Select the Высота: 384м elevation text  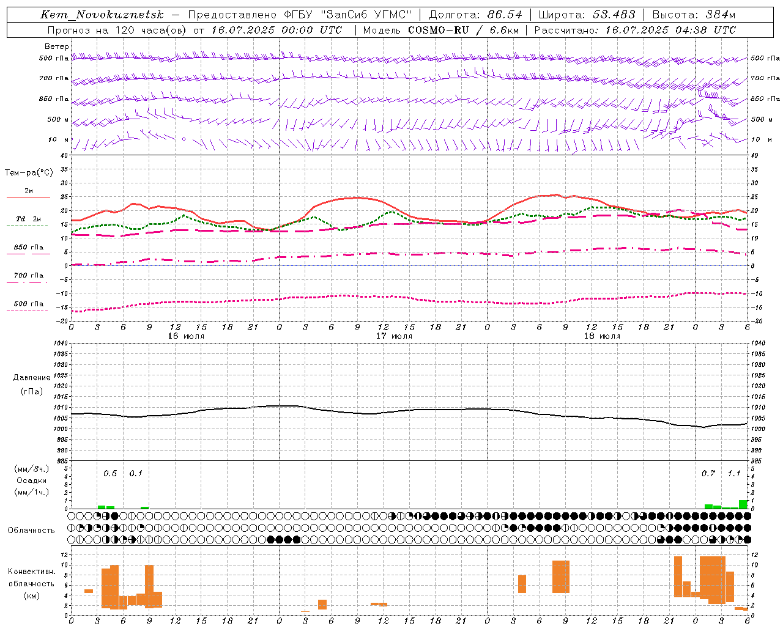click(x=694, y=15)
